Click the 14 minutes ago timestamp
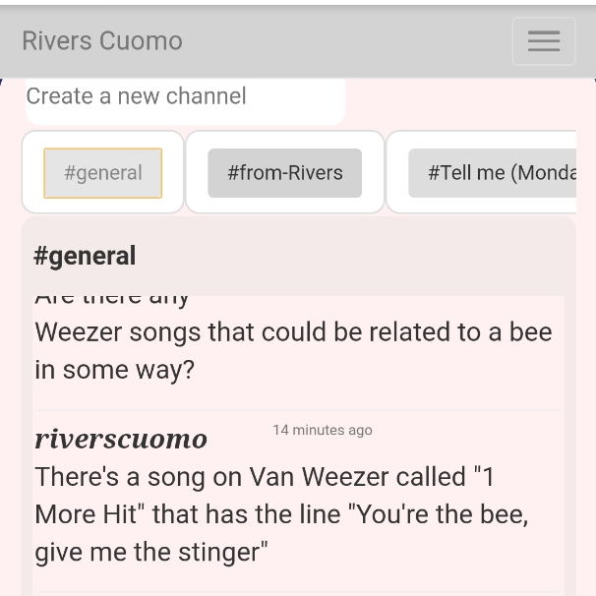Viewport: 596px width, 596px height. pos(323,430)
